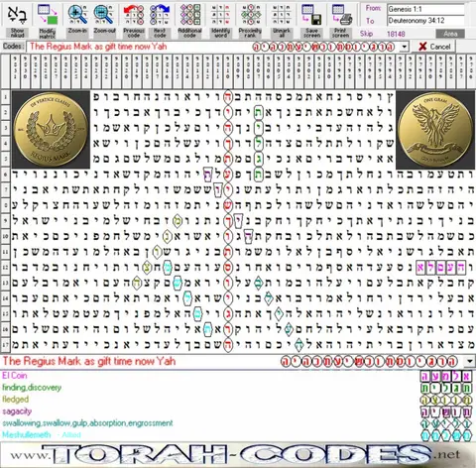Viewport: 476px width, 468px height.
Task: Select the 'swallowing,swallow,gulp' legend entry
Action: pos(87,423)
